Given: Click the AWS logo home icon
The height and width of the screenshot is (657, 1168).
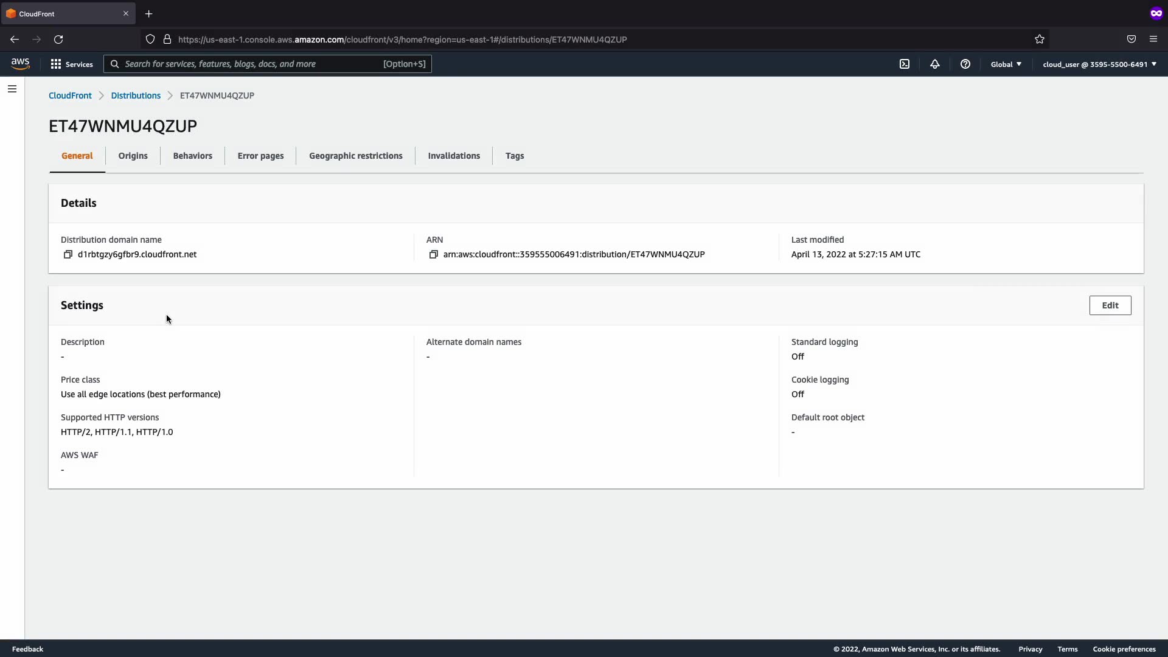Looking at the screenshot, I should [20, 64].
